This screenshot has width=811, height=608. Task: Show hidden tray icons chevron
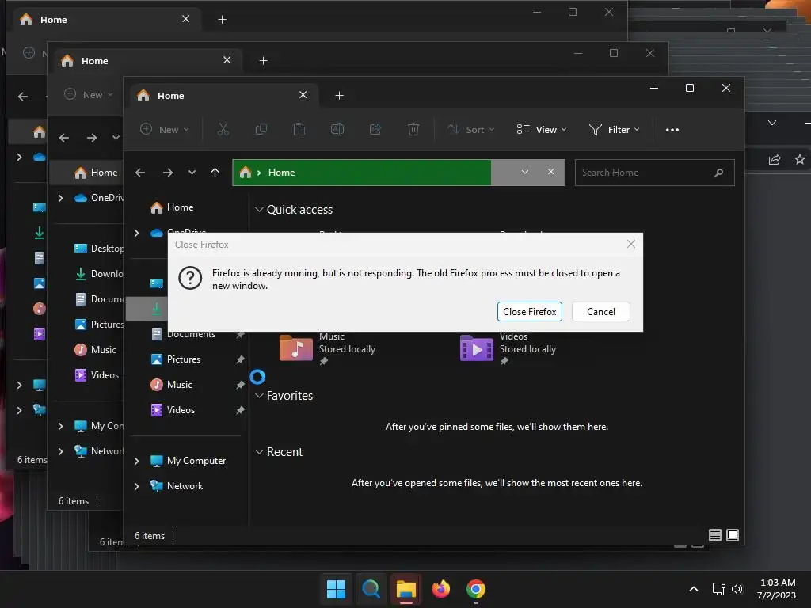point(694,589)
